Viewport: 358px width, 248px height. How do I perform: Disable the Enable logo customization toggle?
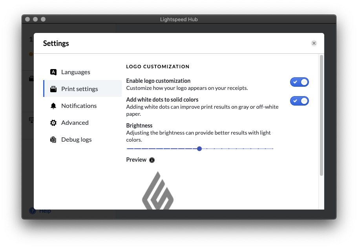300,82
